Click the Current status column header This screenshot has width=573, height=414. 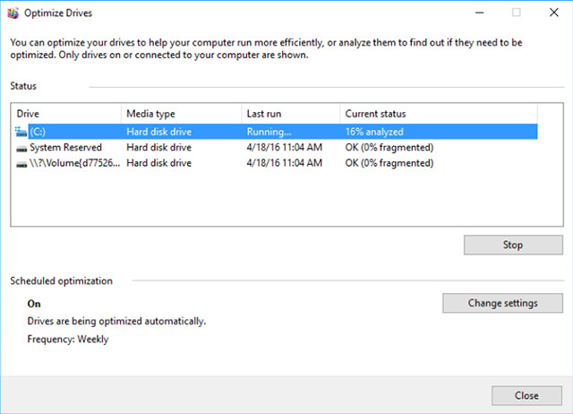point(439,114)
